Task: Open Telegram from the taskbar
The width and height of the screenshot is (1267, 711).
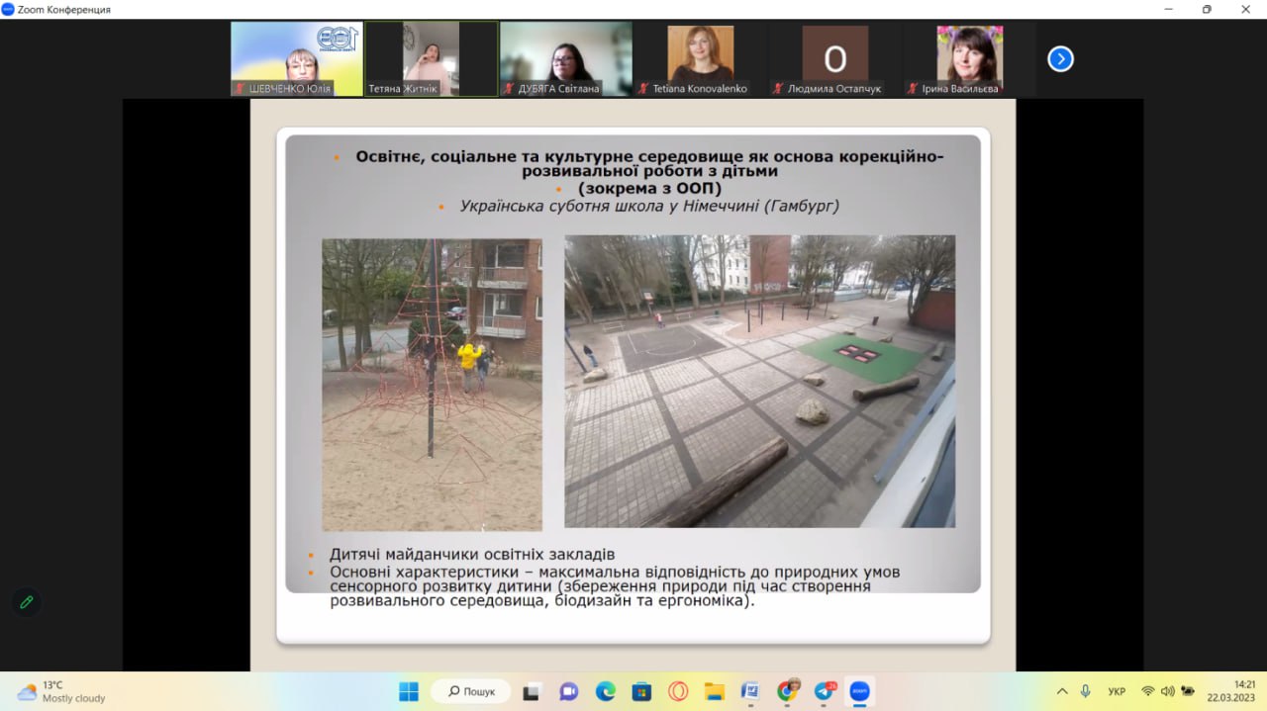Action: 824,691
